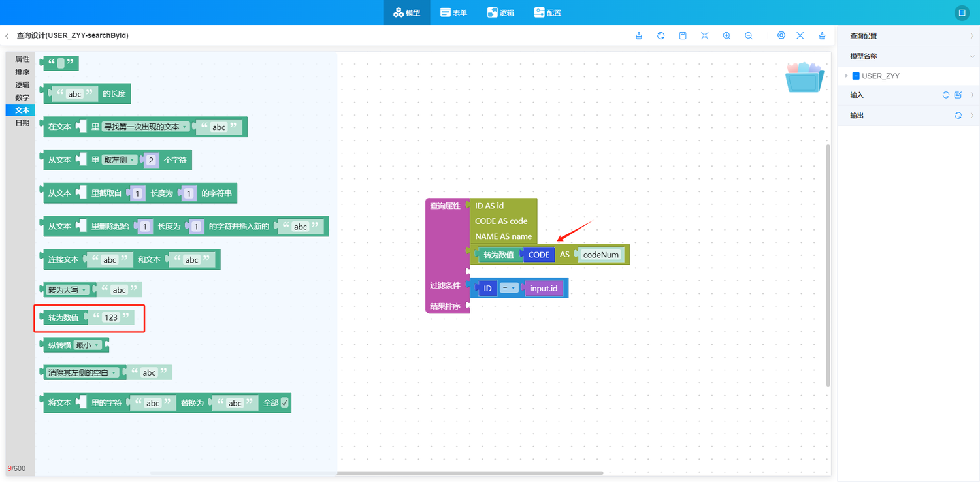Select the 数学 block category
The height and width of the screenshot is (482, 980).
pos(22,97)
